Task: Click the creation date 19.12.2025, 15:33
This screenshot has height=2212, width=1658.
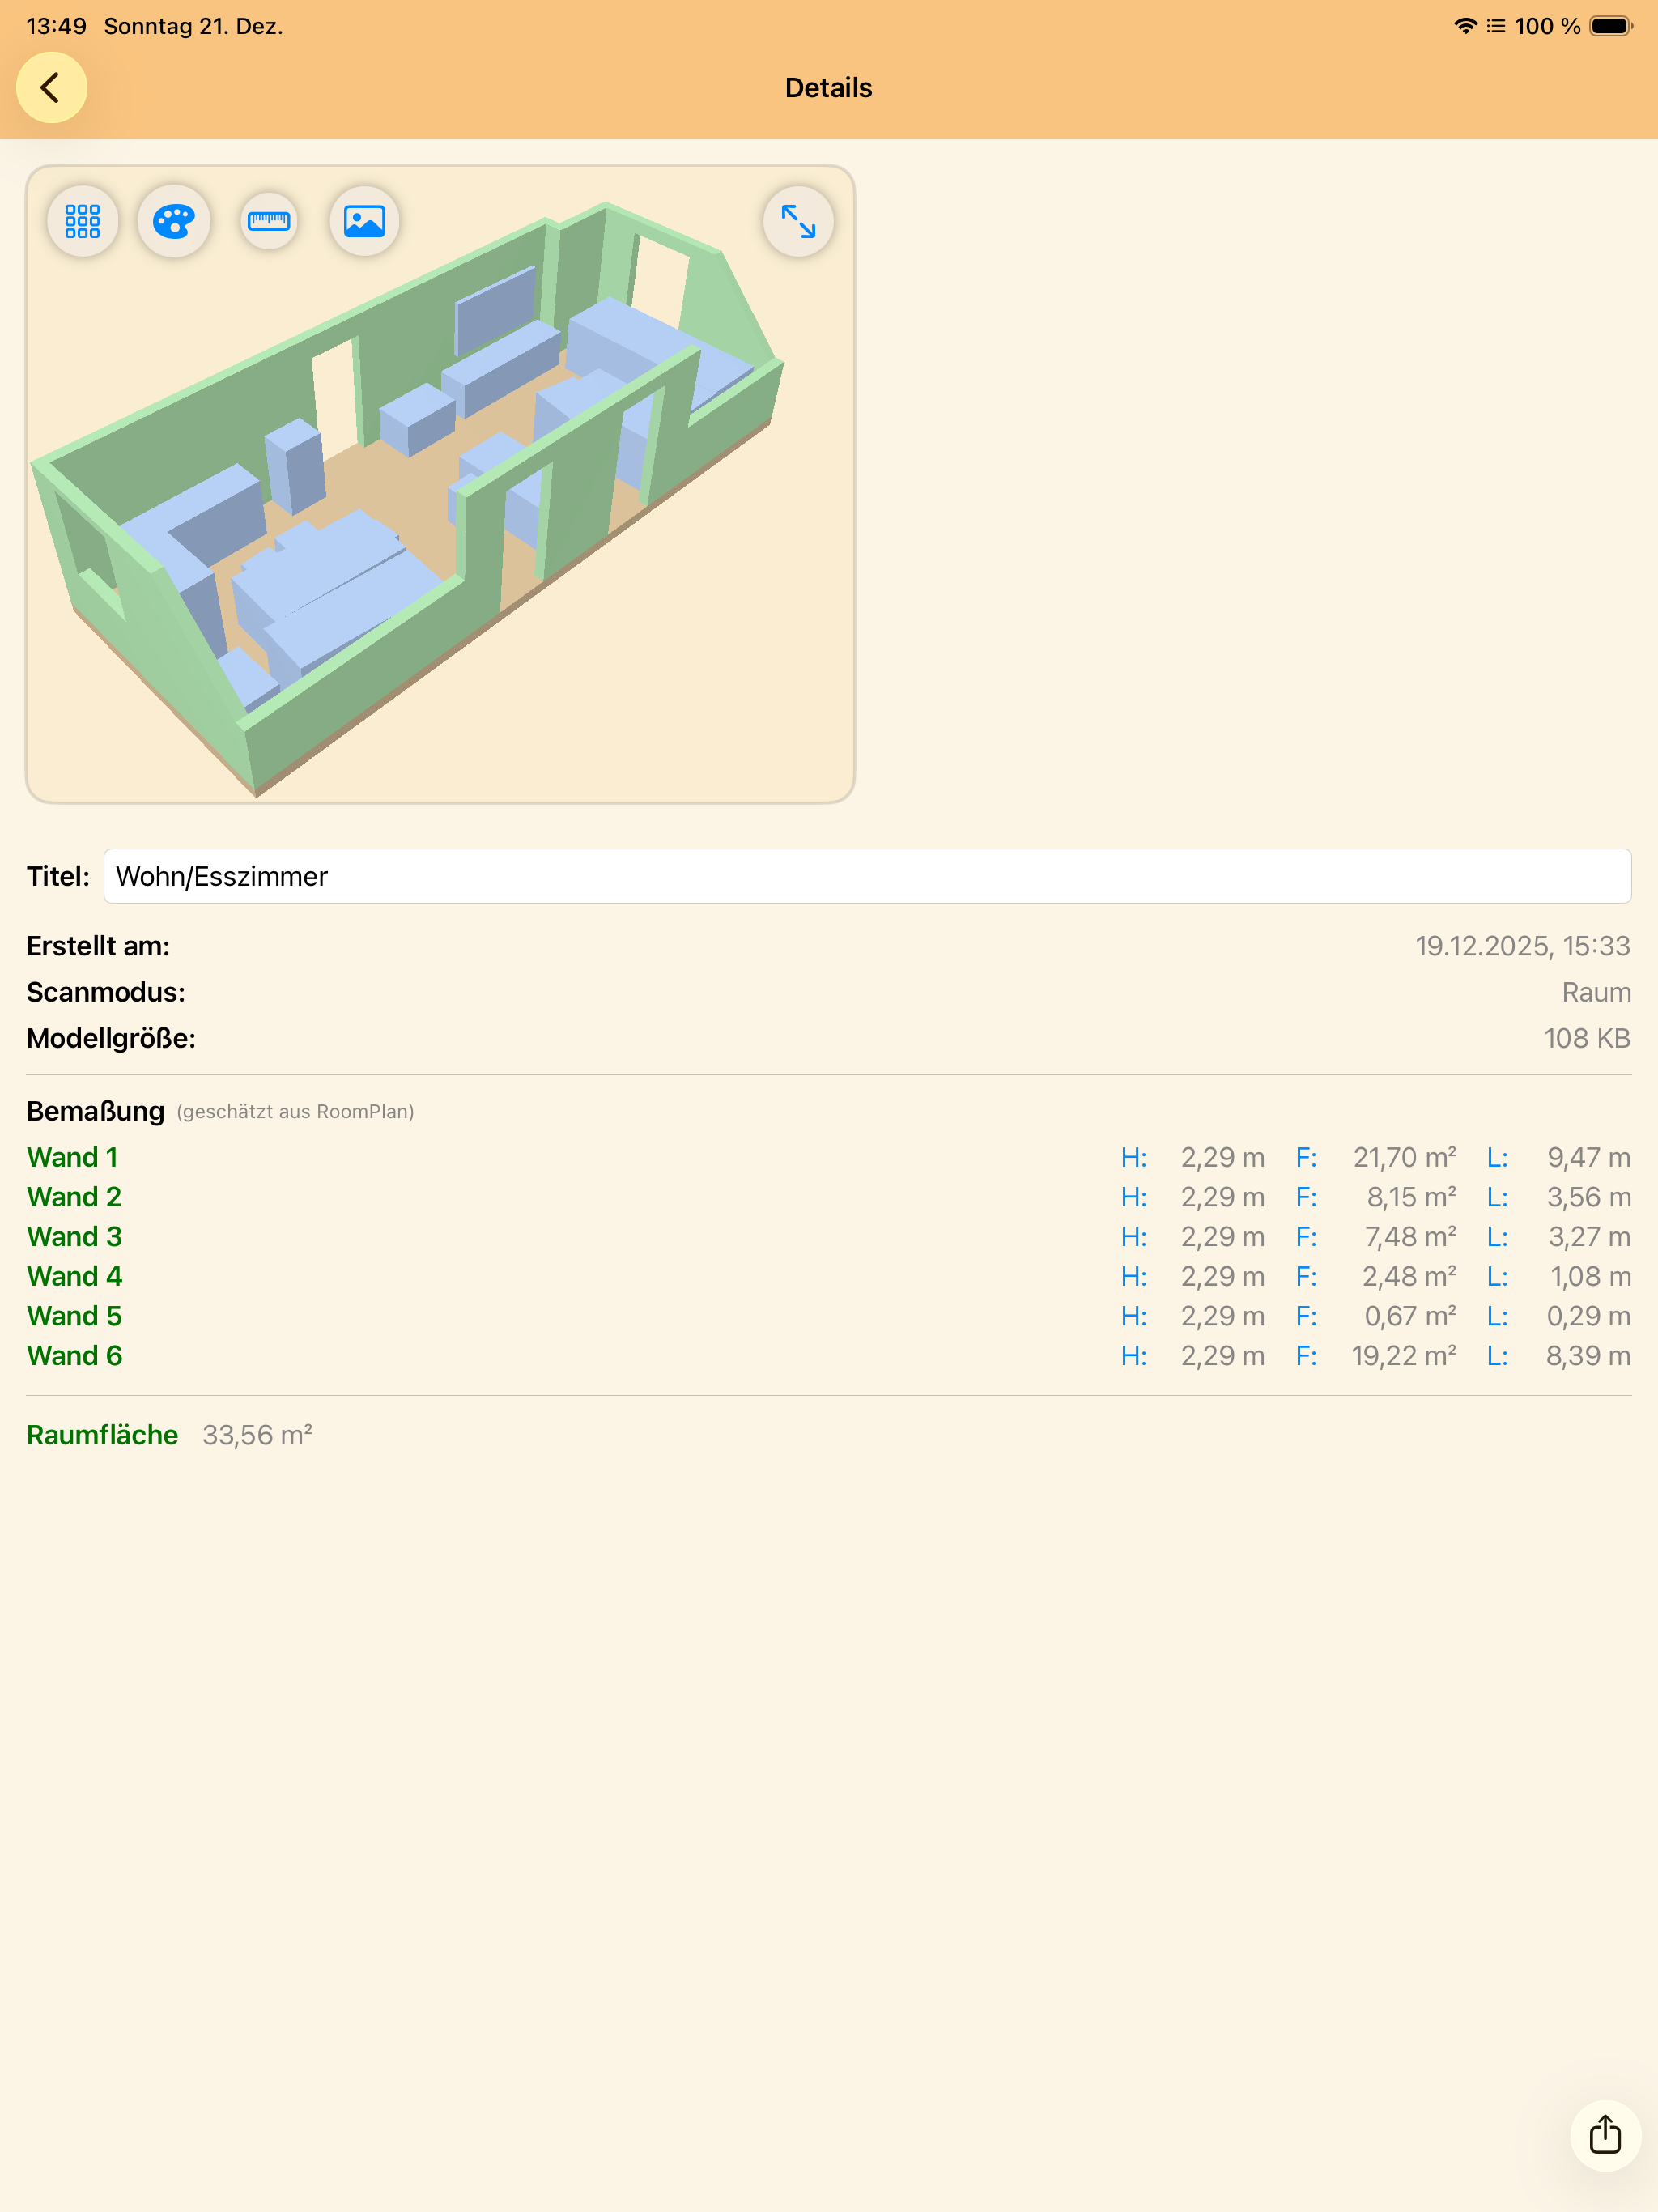Action: point(1522,946)
